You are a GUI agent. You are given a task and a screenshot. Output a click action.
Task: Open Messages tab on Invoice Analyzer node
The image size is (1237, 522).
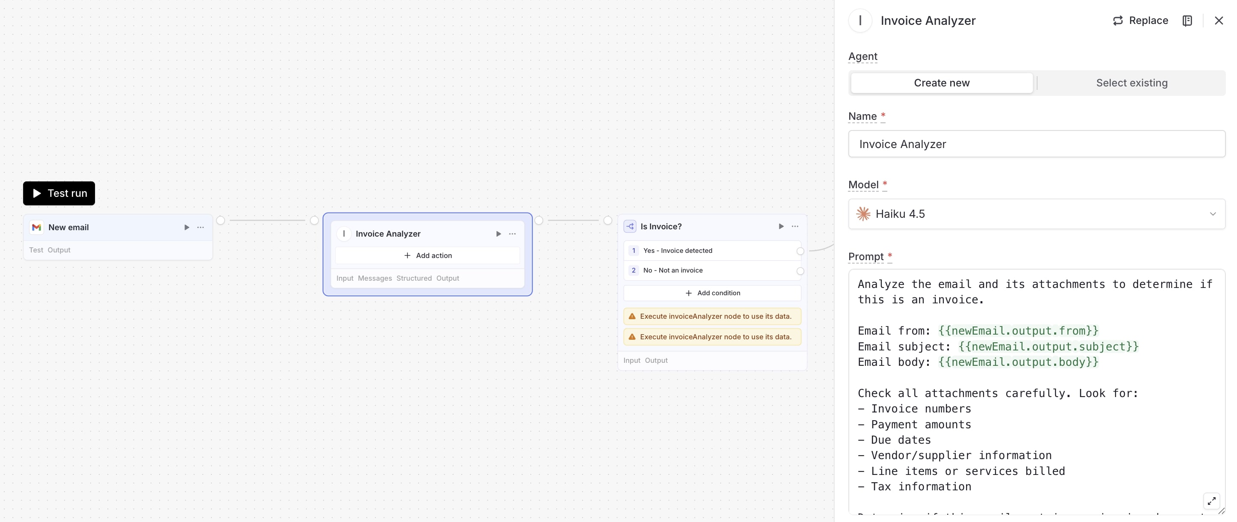[375, 278]
